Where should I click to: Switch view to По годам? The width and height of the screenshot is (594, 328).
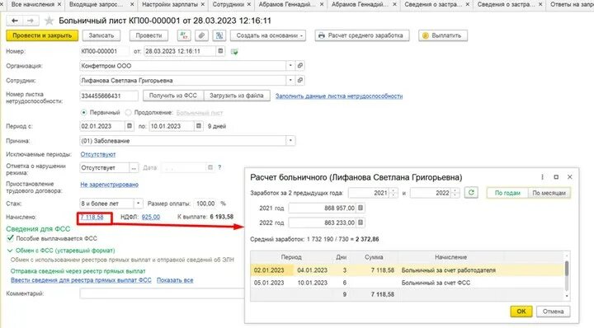pyautogui.click(x=507, y=193)
